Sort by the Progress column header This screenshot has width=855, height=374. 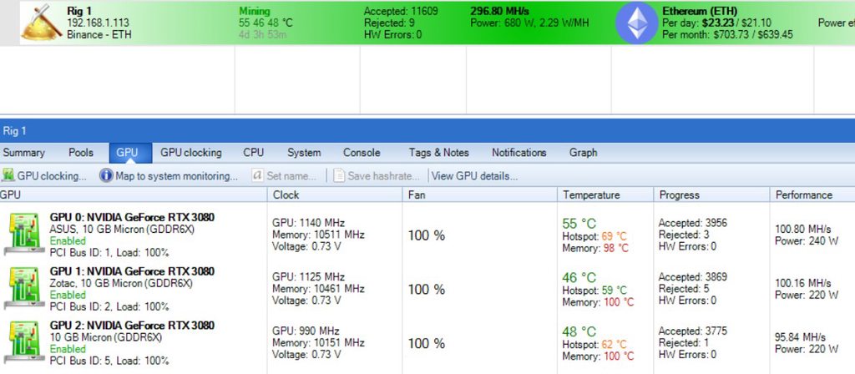(711, 195)
